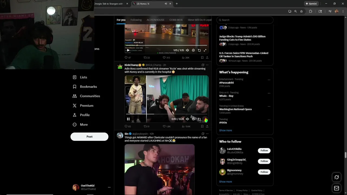Screen dimensions: 347x195
Task: Switch to the For you tab
Action: [121, 20]
